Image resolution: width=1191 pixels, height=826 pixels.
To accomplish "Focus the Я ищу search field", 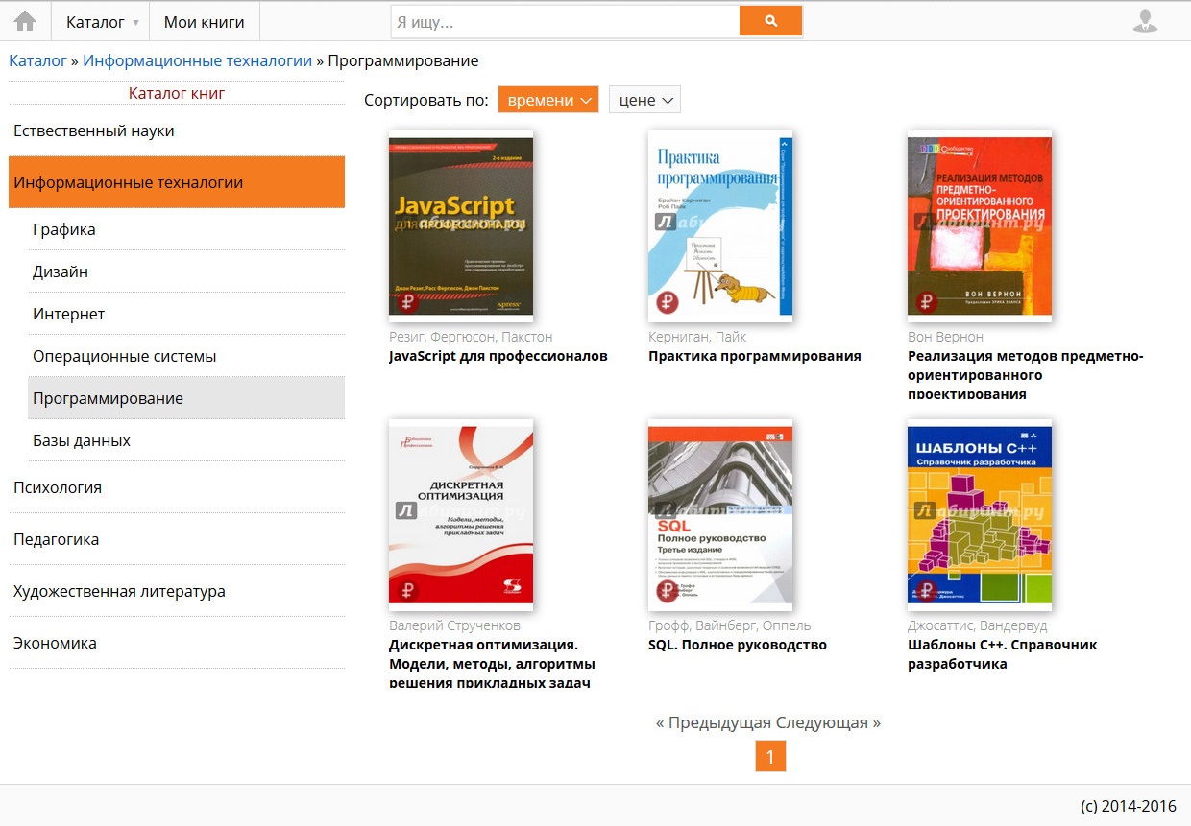I will [x=565, y=21].
